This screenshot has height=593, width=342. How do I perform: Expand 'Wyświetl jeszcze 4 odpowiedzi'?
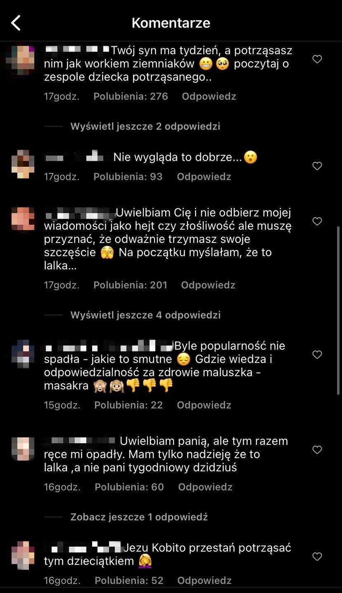[x=145, y=315]
